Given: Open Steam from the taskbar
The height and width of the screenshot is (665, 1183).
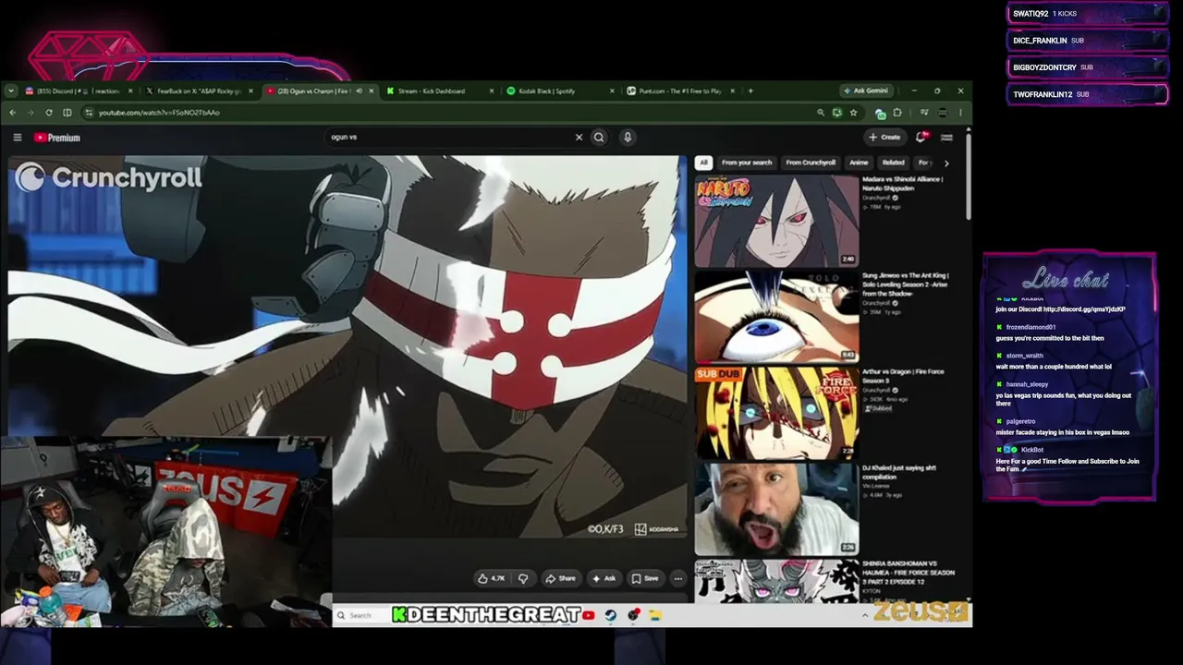Looking at the screenshot, I should click(611, 615).
